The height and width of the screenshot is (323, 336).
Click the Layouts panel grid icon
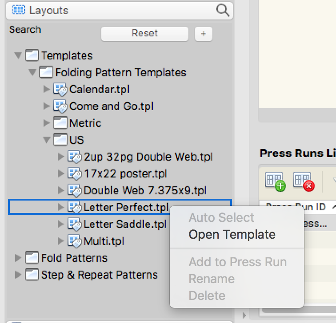19,10
